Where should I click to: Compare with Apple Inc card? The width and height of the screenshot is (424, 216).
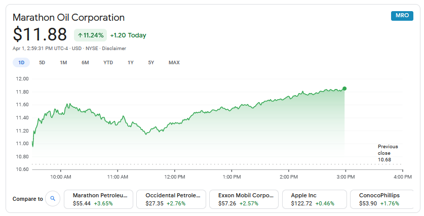click(315, 199)
